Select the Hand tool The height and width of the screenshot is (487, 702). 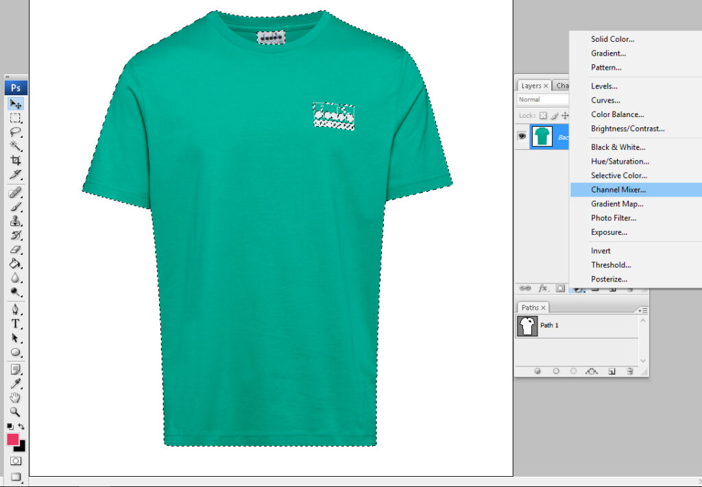point(15,397)
